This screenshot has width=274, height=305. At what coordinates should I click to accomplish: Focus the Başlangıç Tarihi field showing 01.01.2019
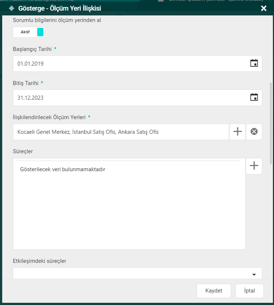[128, 64]
